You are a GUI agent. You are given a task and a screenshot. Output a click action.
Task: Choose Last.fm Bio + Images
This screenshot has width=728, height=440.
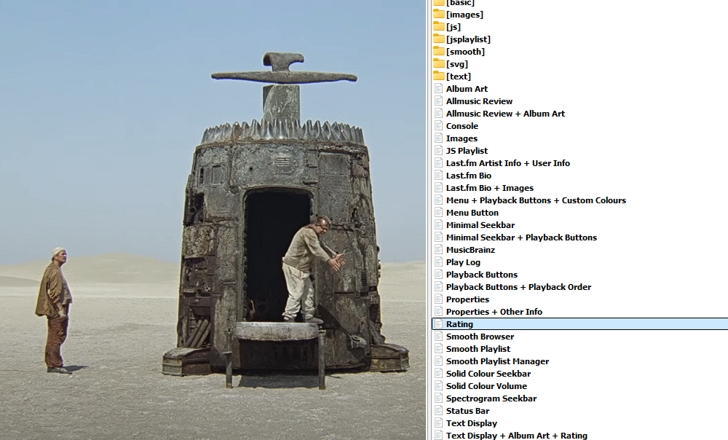489,188
